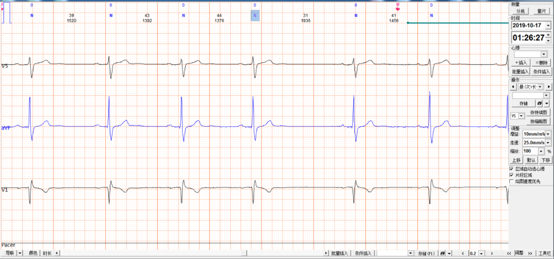Click the double right chevron after 调整
Viewport: 554px width, 259px height.
coord(530,253)
